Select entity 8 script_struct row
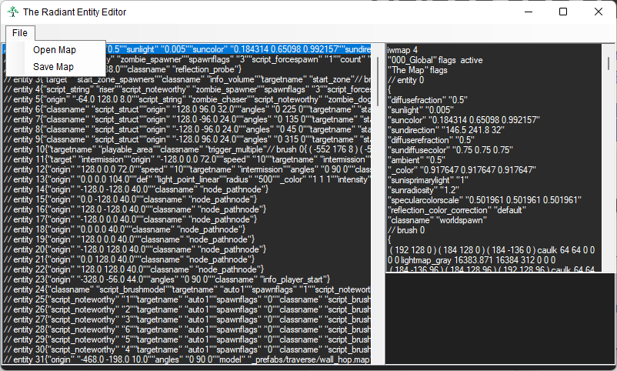The image size is (617, 371). [x=187, y=129]
